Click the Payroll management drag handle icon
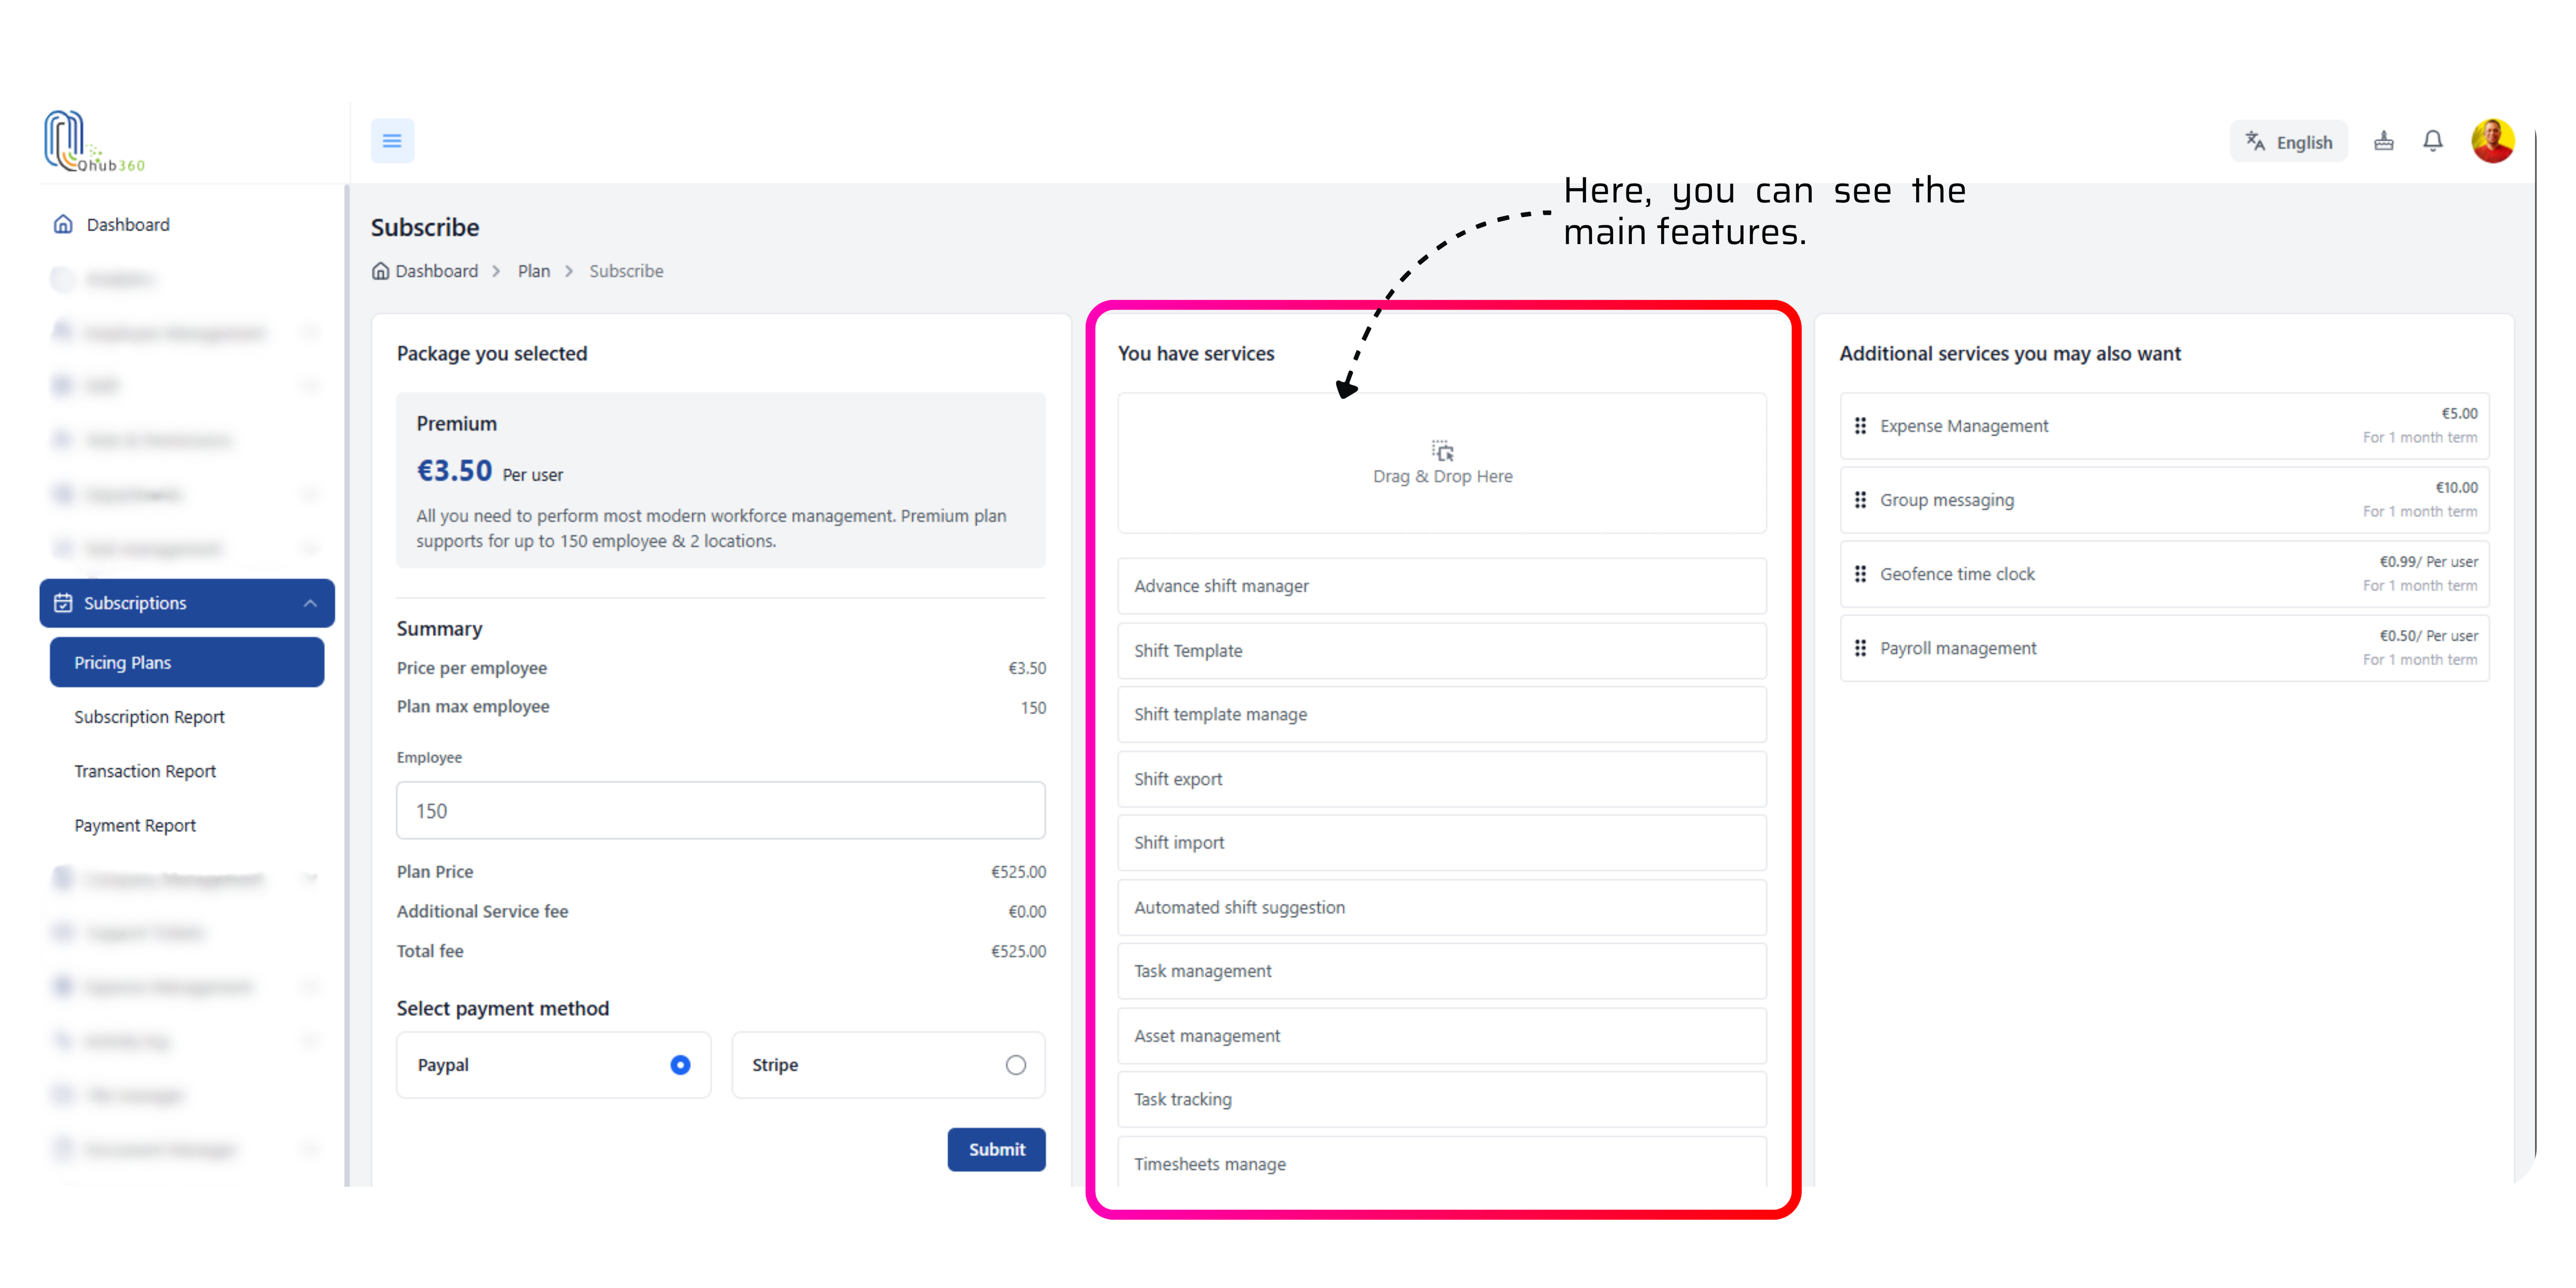Image resolution: width=2576 pixels, height=1288 pixels. coord(1860,648)
